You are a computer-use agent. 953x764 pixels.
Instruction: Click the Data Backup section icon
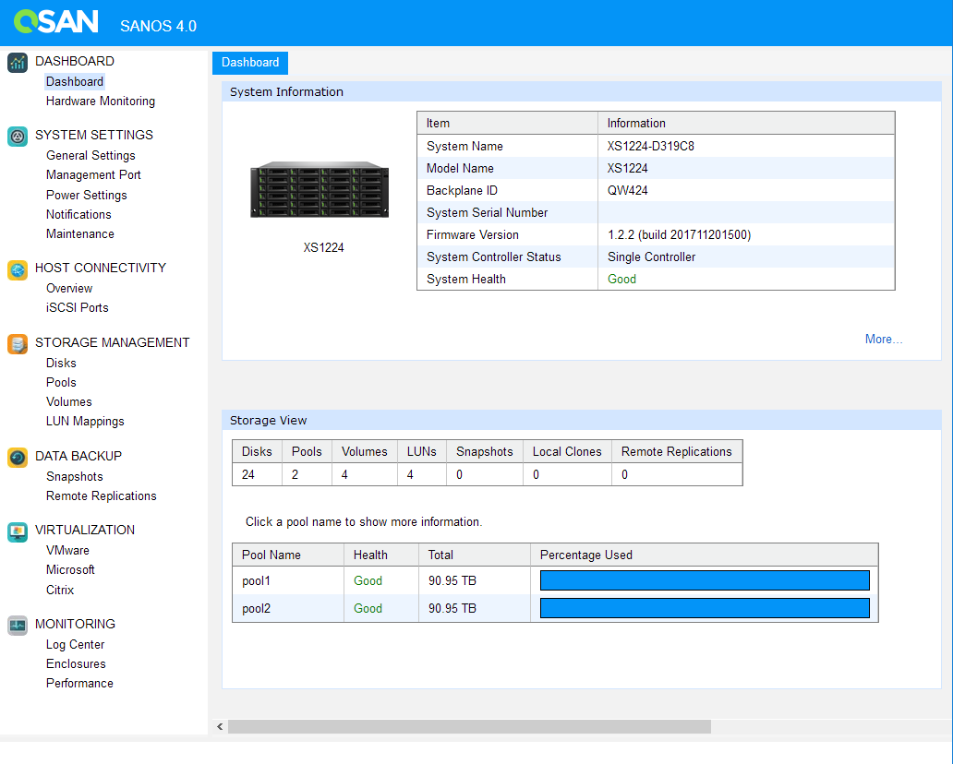pos(18,458)
